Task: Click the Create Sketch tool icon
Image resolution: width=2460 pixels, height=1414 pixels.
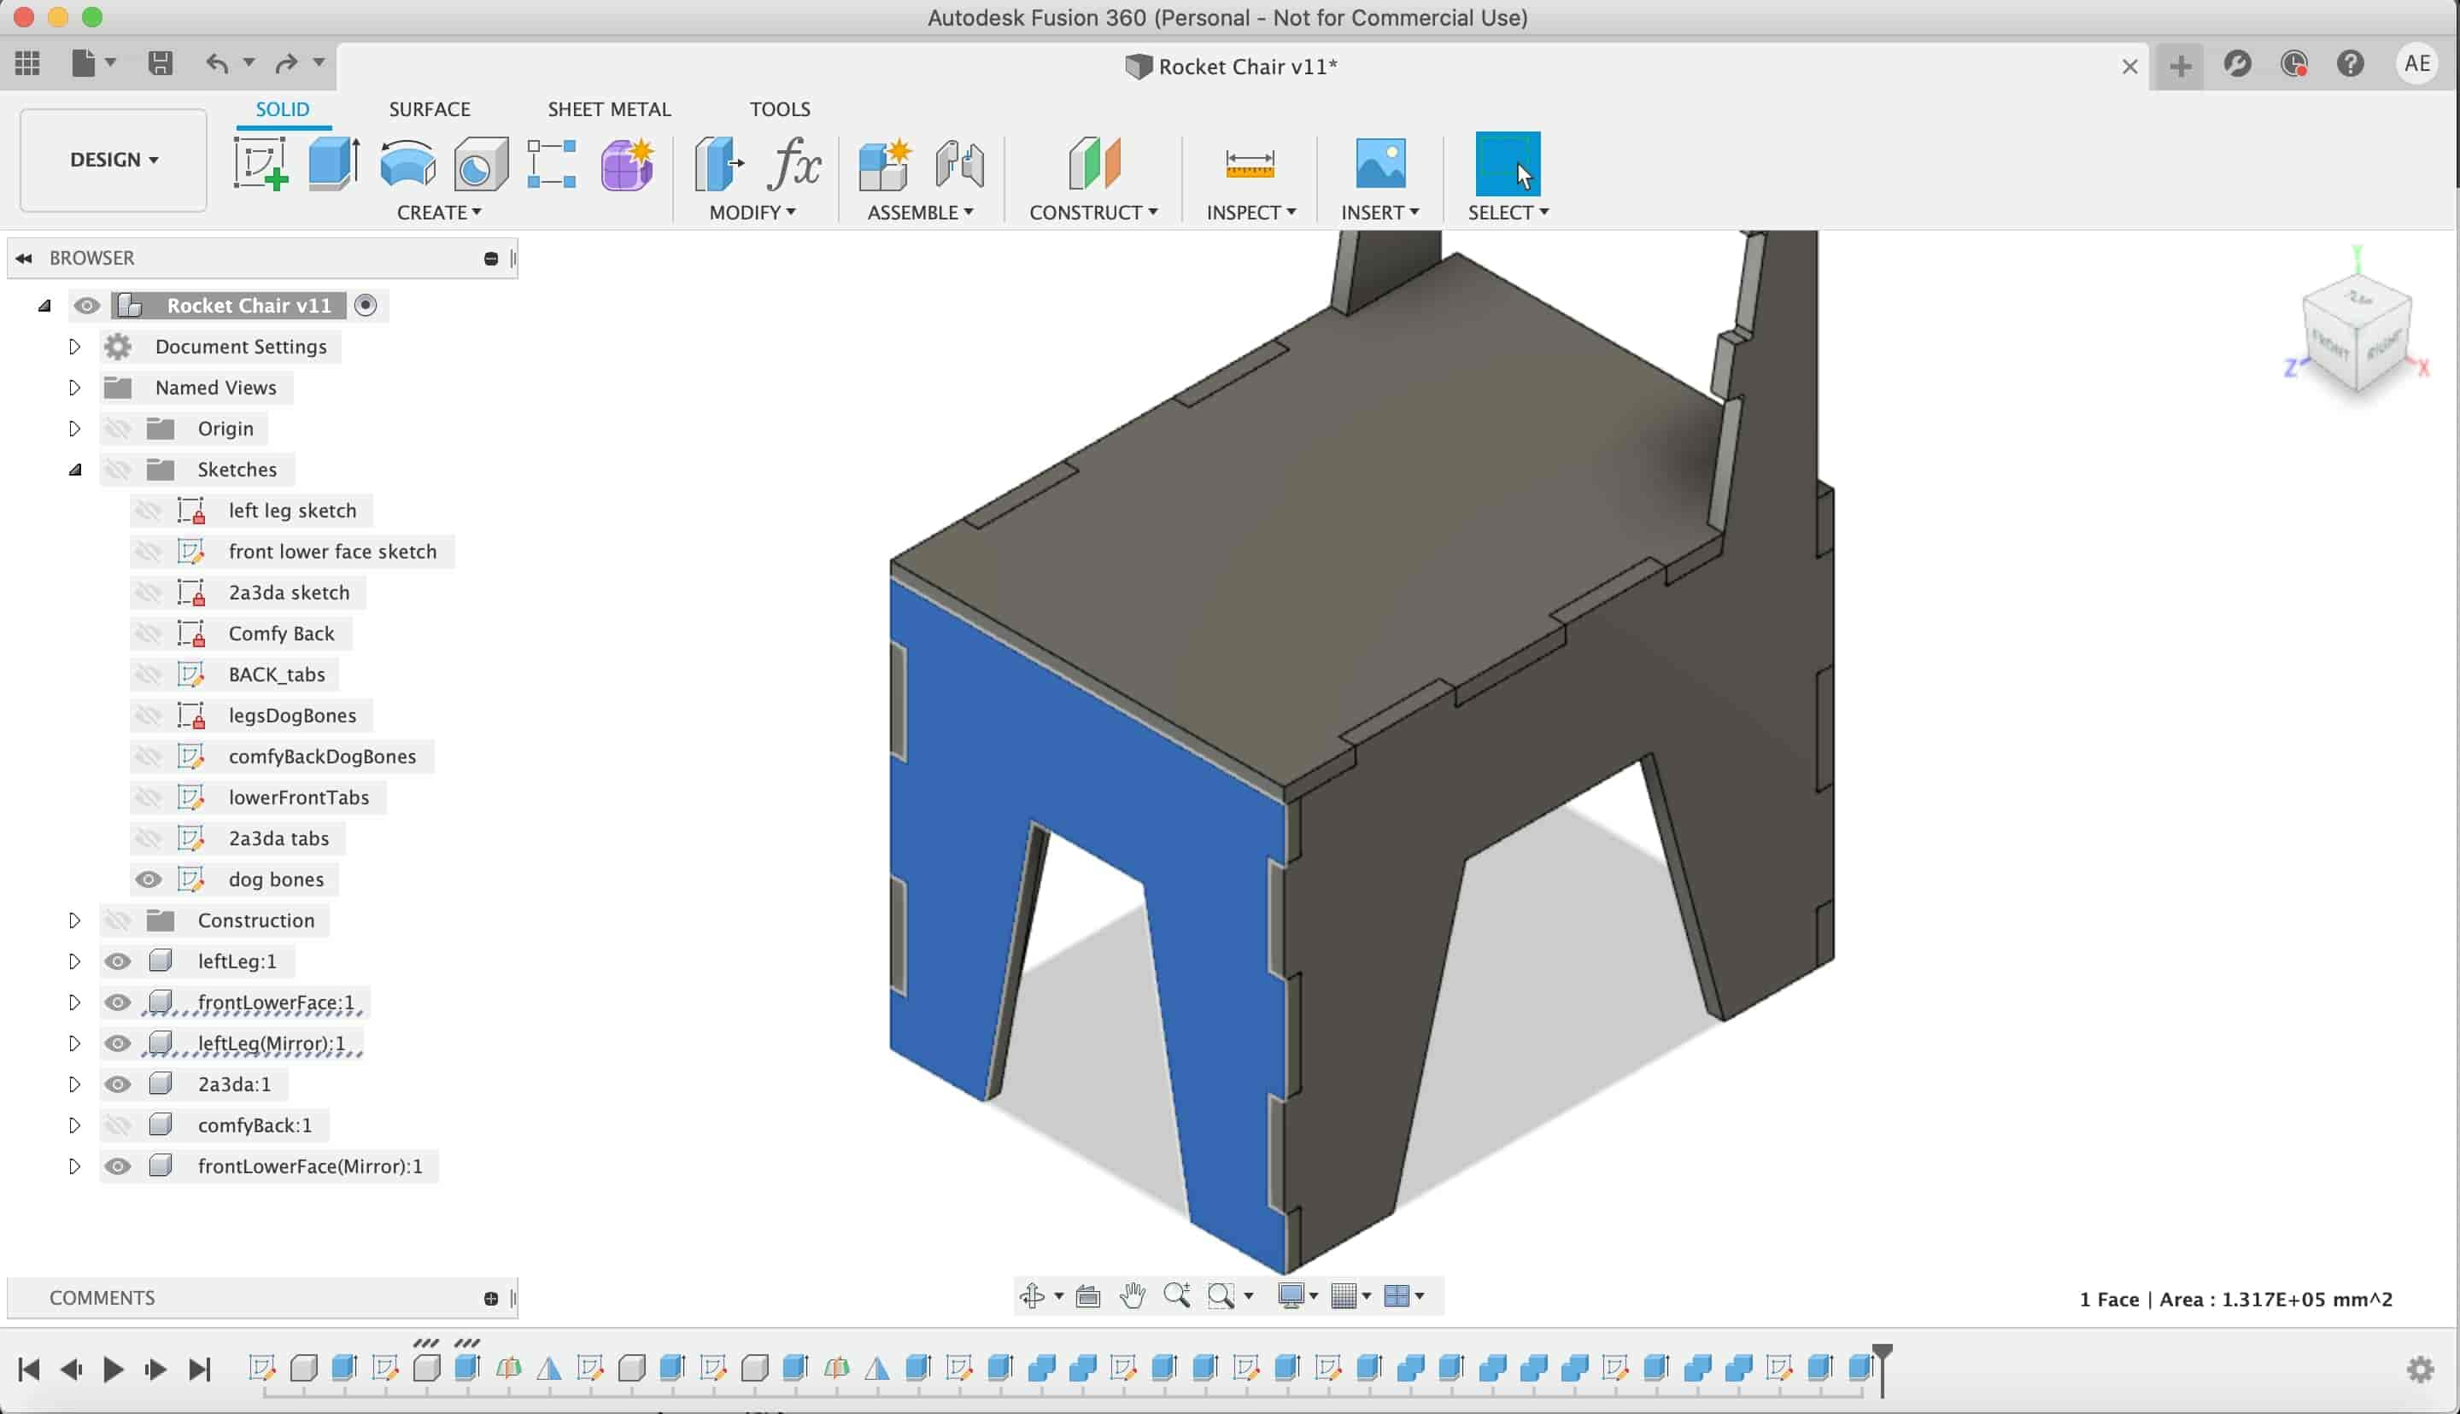Action: (x=261, y=163)
